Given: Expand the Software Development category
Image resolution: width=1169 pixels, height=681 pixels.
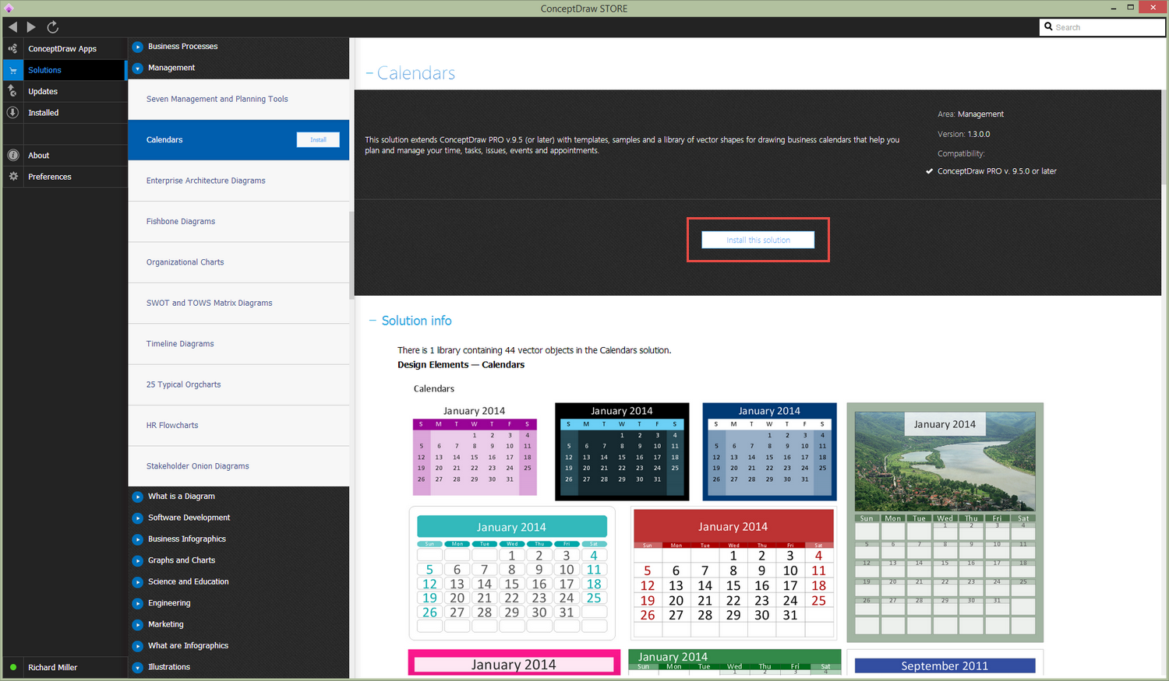Looking at the screenshot, I should coord(138,518).
